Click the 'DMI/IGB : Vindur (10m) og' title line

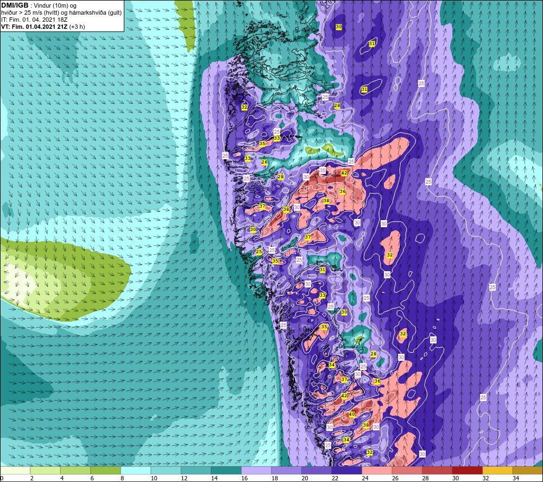39,5
